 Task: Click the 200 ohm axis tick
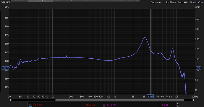(197, 50)
